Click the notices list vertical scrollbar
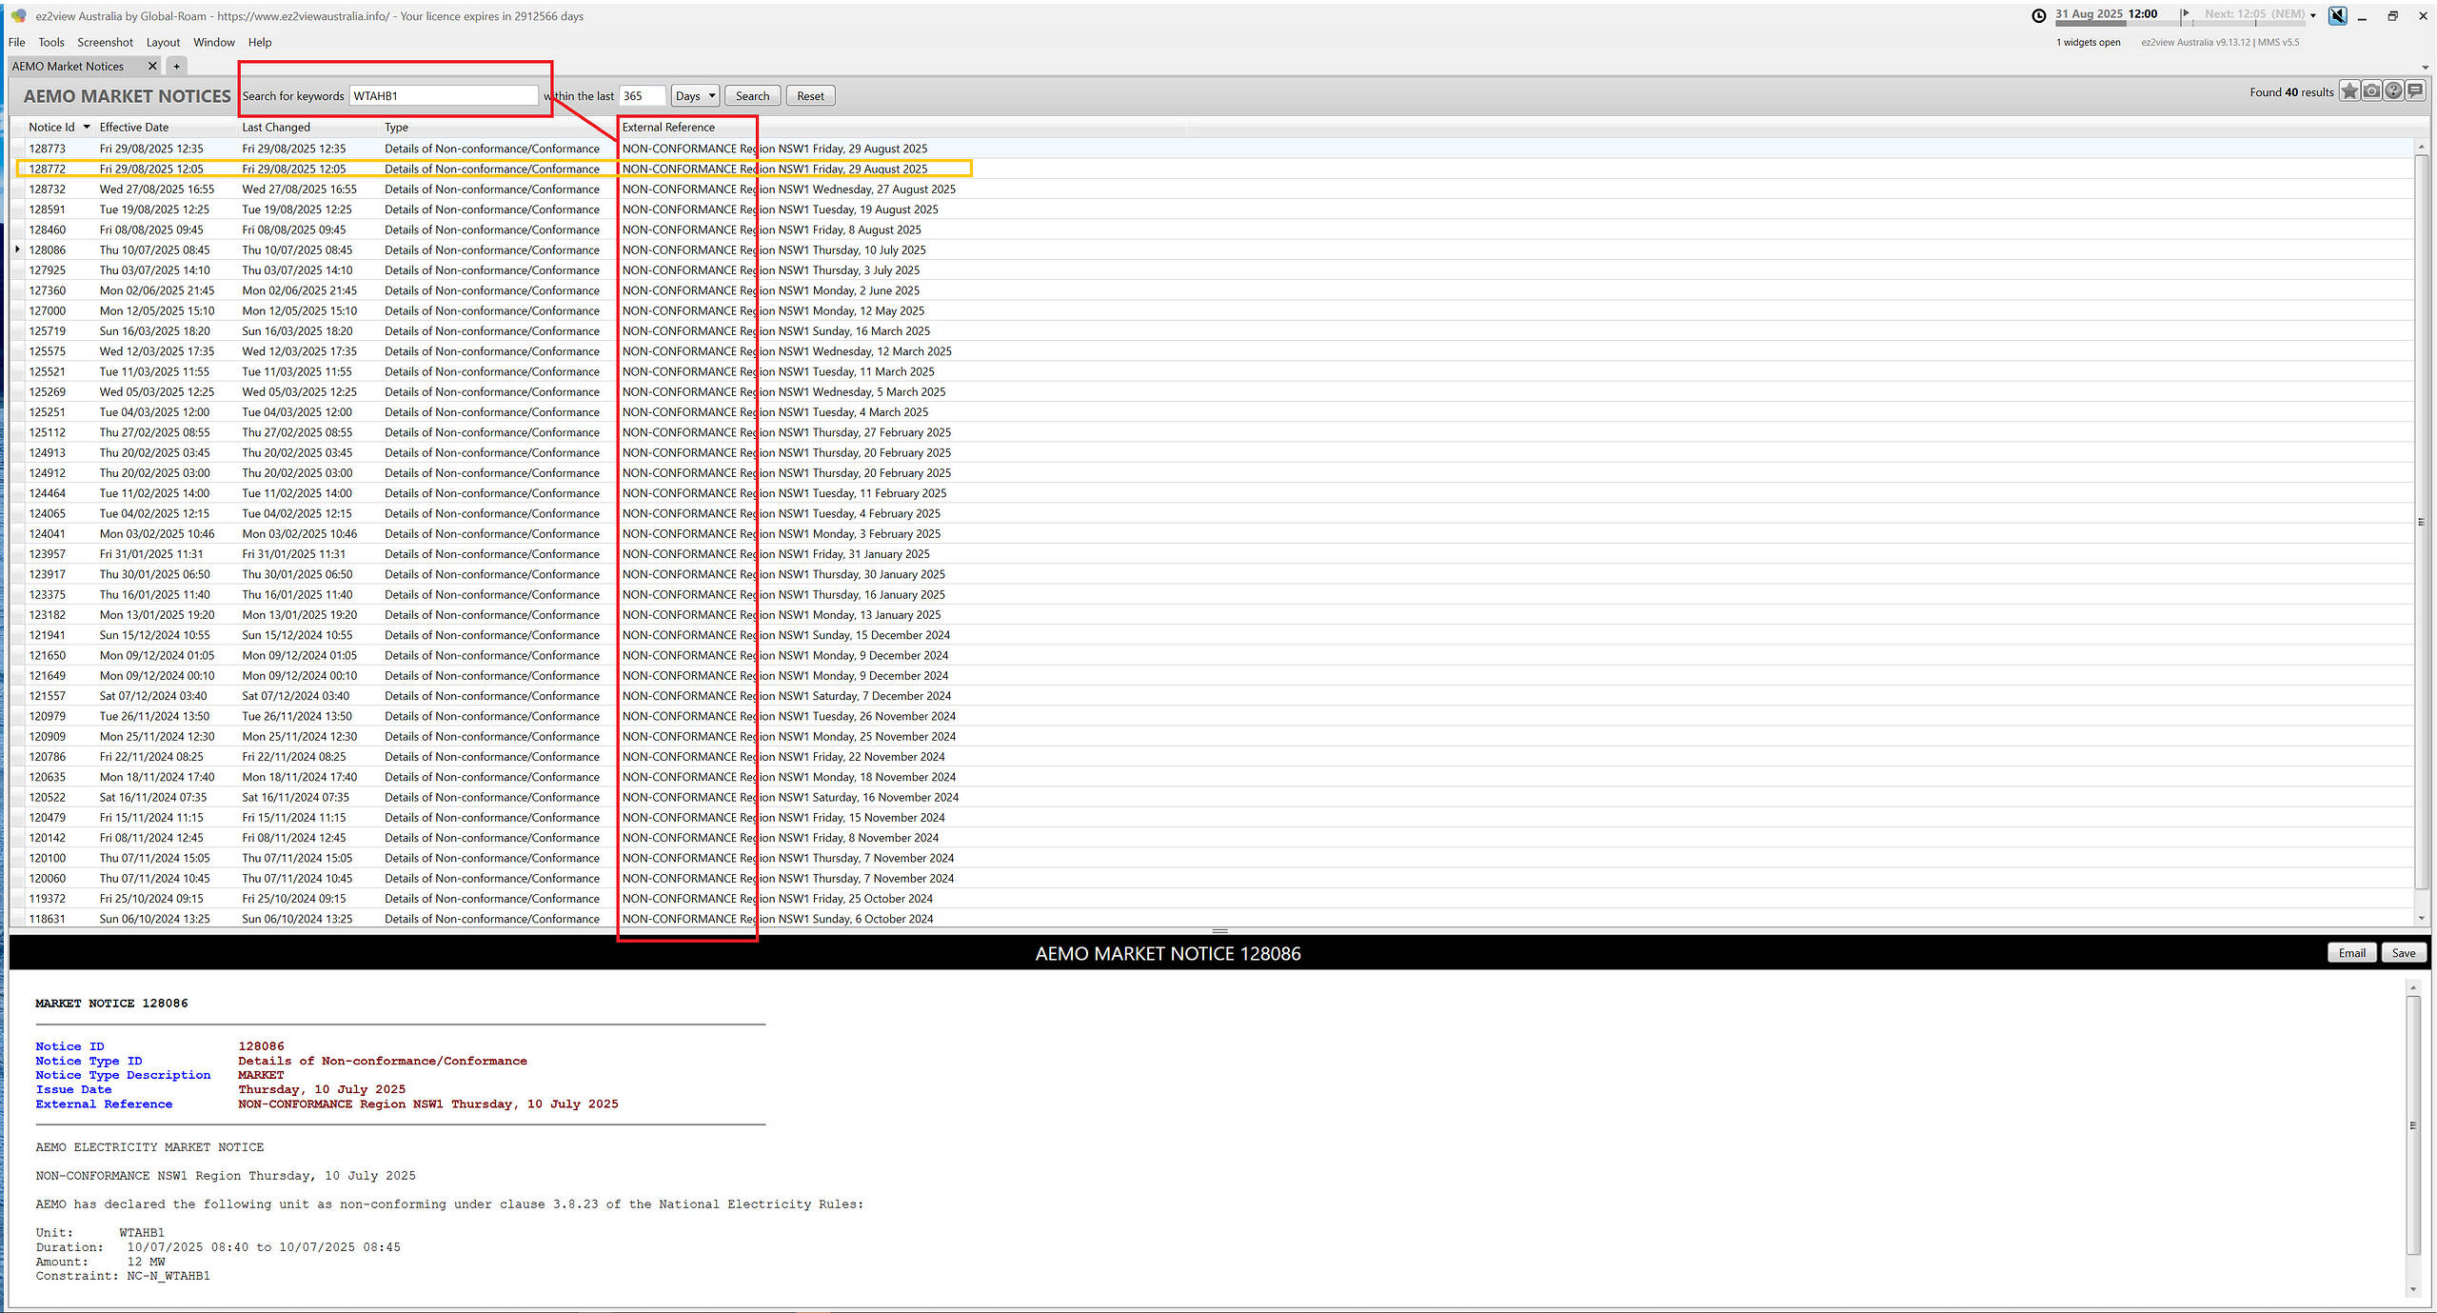The image size is (2437, 1313). point(2421,523)
